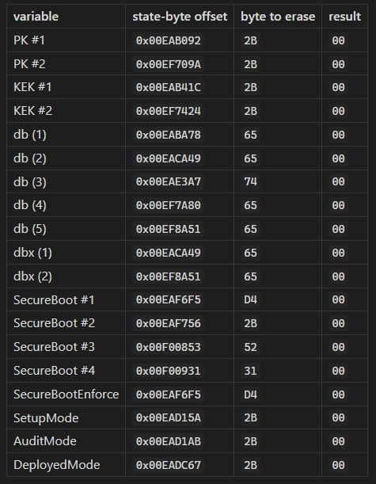This screenshot has width=376, height=484.
Task: Select the SecureBoot #3 offset 0x00F00853
Action: pos(169,347)
